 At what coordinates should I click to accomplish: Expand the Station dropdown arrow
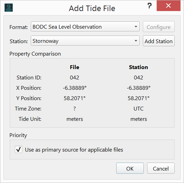click(x=136, y=41)
